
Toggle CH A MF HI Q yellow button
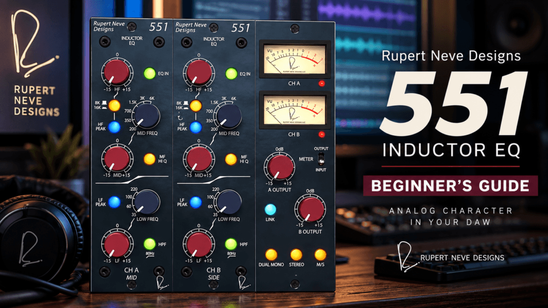point(150,159)
